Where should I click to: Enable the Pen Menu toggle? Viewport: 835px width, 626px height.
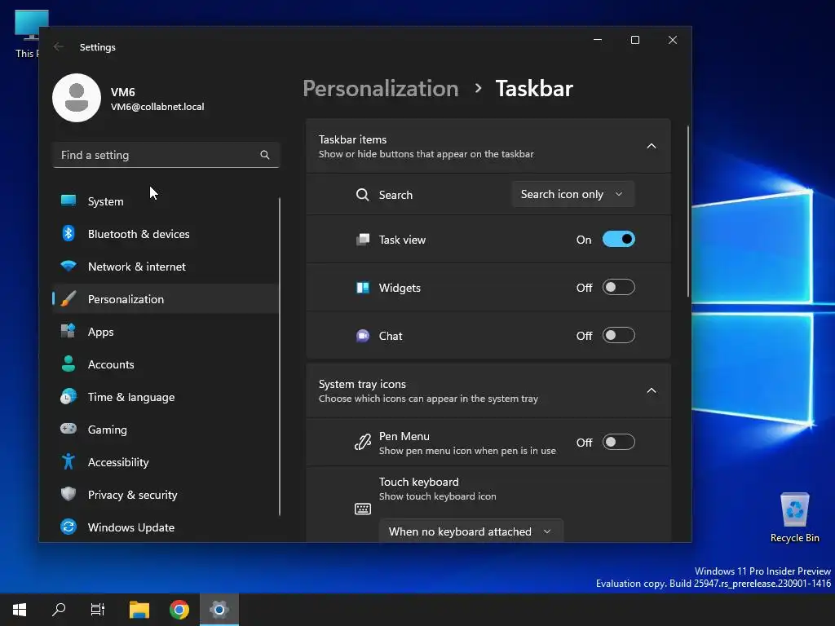coord(618,443)
